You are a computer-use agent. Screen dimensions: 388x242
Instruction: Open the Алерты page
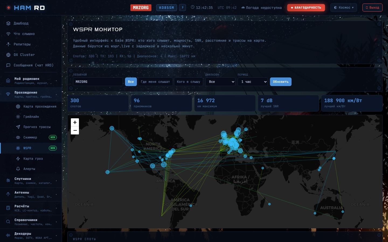tap(31, 169)
